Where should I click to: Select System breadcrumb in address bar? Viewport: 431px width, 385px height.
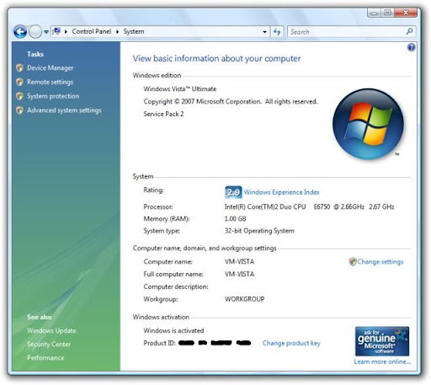point(134,31)
